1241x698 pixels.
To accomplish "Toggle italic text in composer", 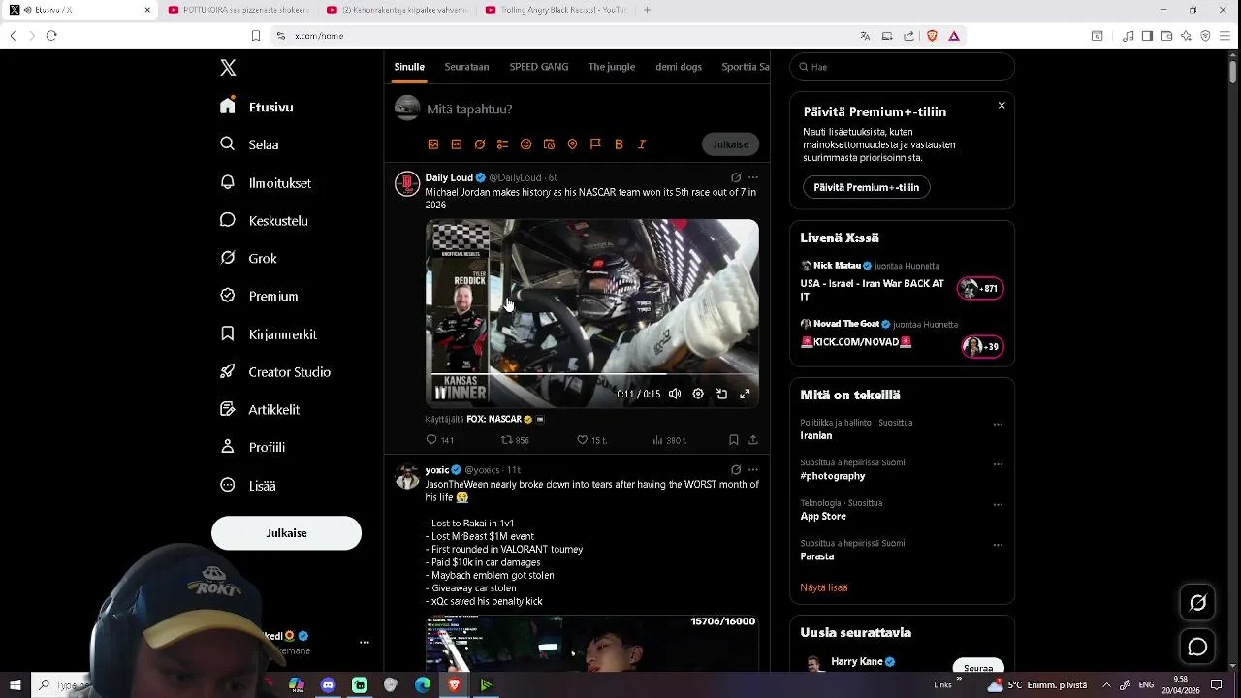I will (642, 144).
